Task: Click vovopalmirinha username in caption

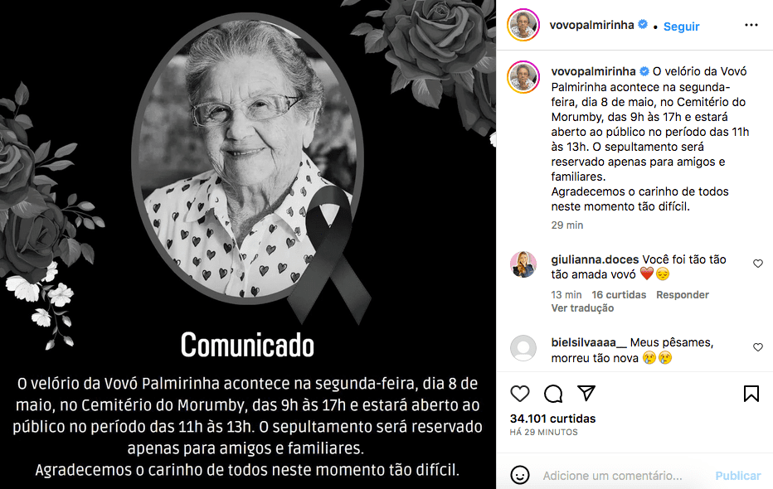Action: (x=593, y=71)
